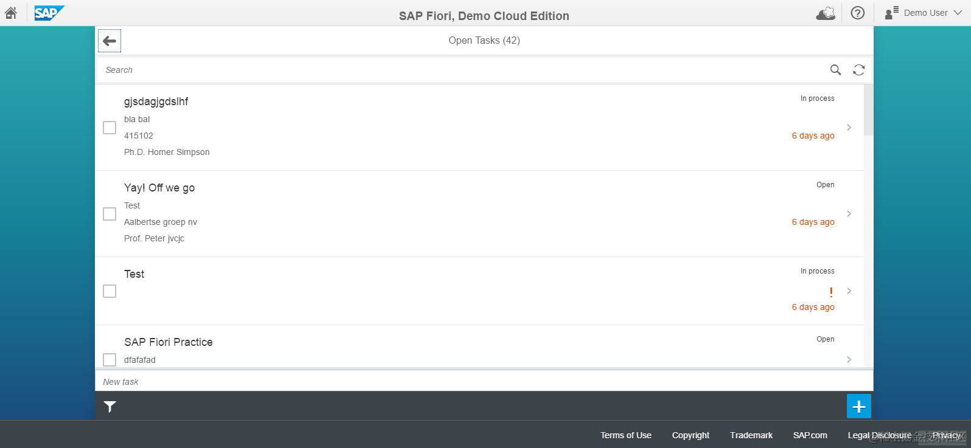Click the task list scrollbar
971x448 pixels.
tap(869, 110)
